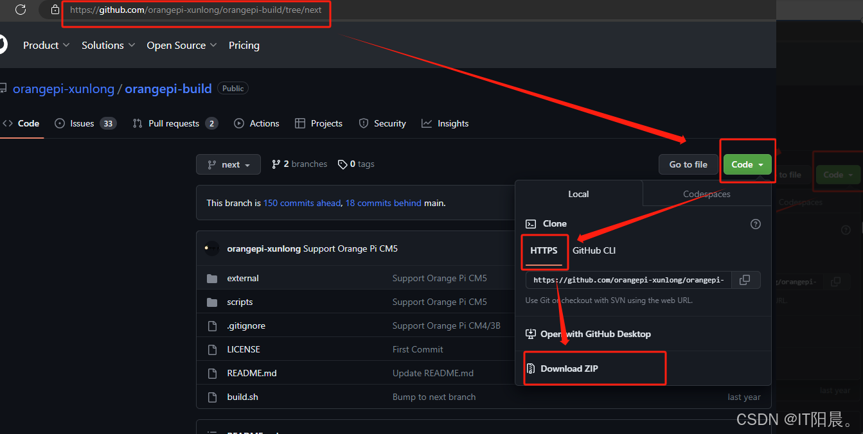The image size is (863, 434).
Task: Open the 18 commits behind comparison
Action: [384, 203]
